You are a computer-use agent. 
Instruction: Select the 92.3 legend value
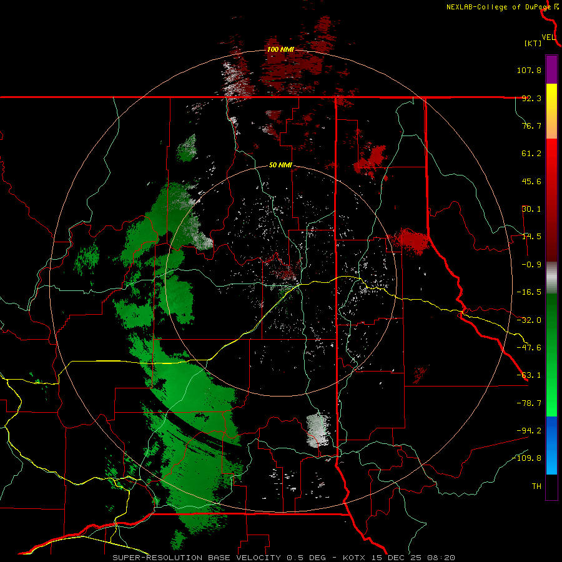point(531,98)
